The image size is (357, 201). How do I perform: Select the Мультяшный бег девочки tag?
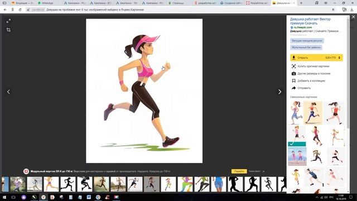click(x=306, y=47)
